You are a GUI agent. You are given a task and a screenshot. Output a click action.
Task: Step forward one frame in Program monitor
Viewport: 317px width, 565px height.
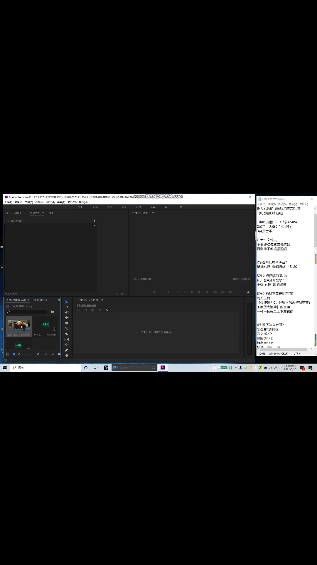(x=199, y=292)
